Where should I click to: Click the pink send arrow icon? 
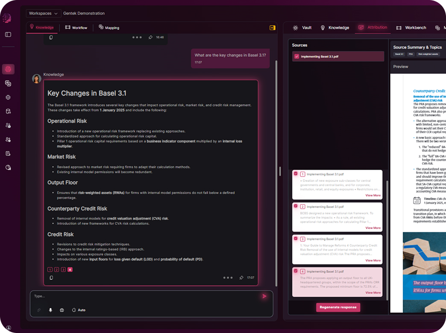(x=264, y=296)
